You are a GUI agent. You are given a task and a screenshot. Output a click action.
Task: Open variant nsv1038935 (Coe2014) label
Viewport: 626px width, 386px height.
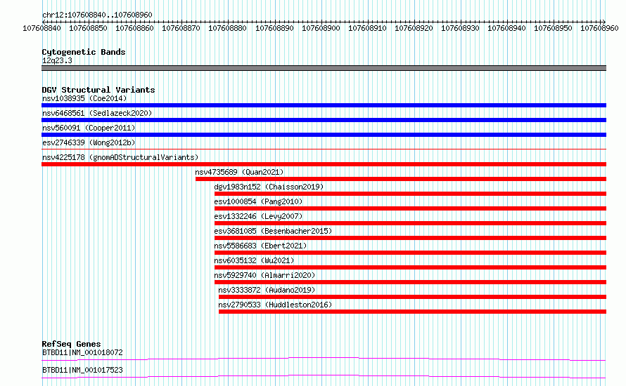(84, 98)
